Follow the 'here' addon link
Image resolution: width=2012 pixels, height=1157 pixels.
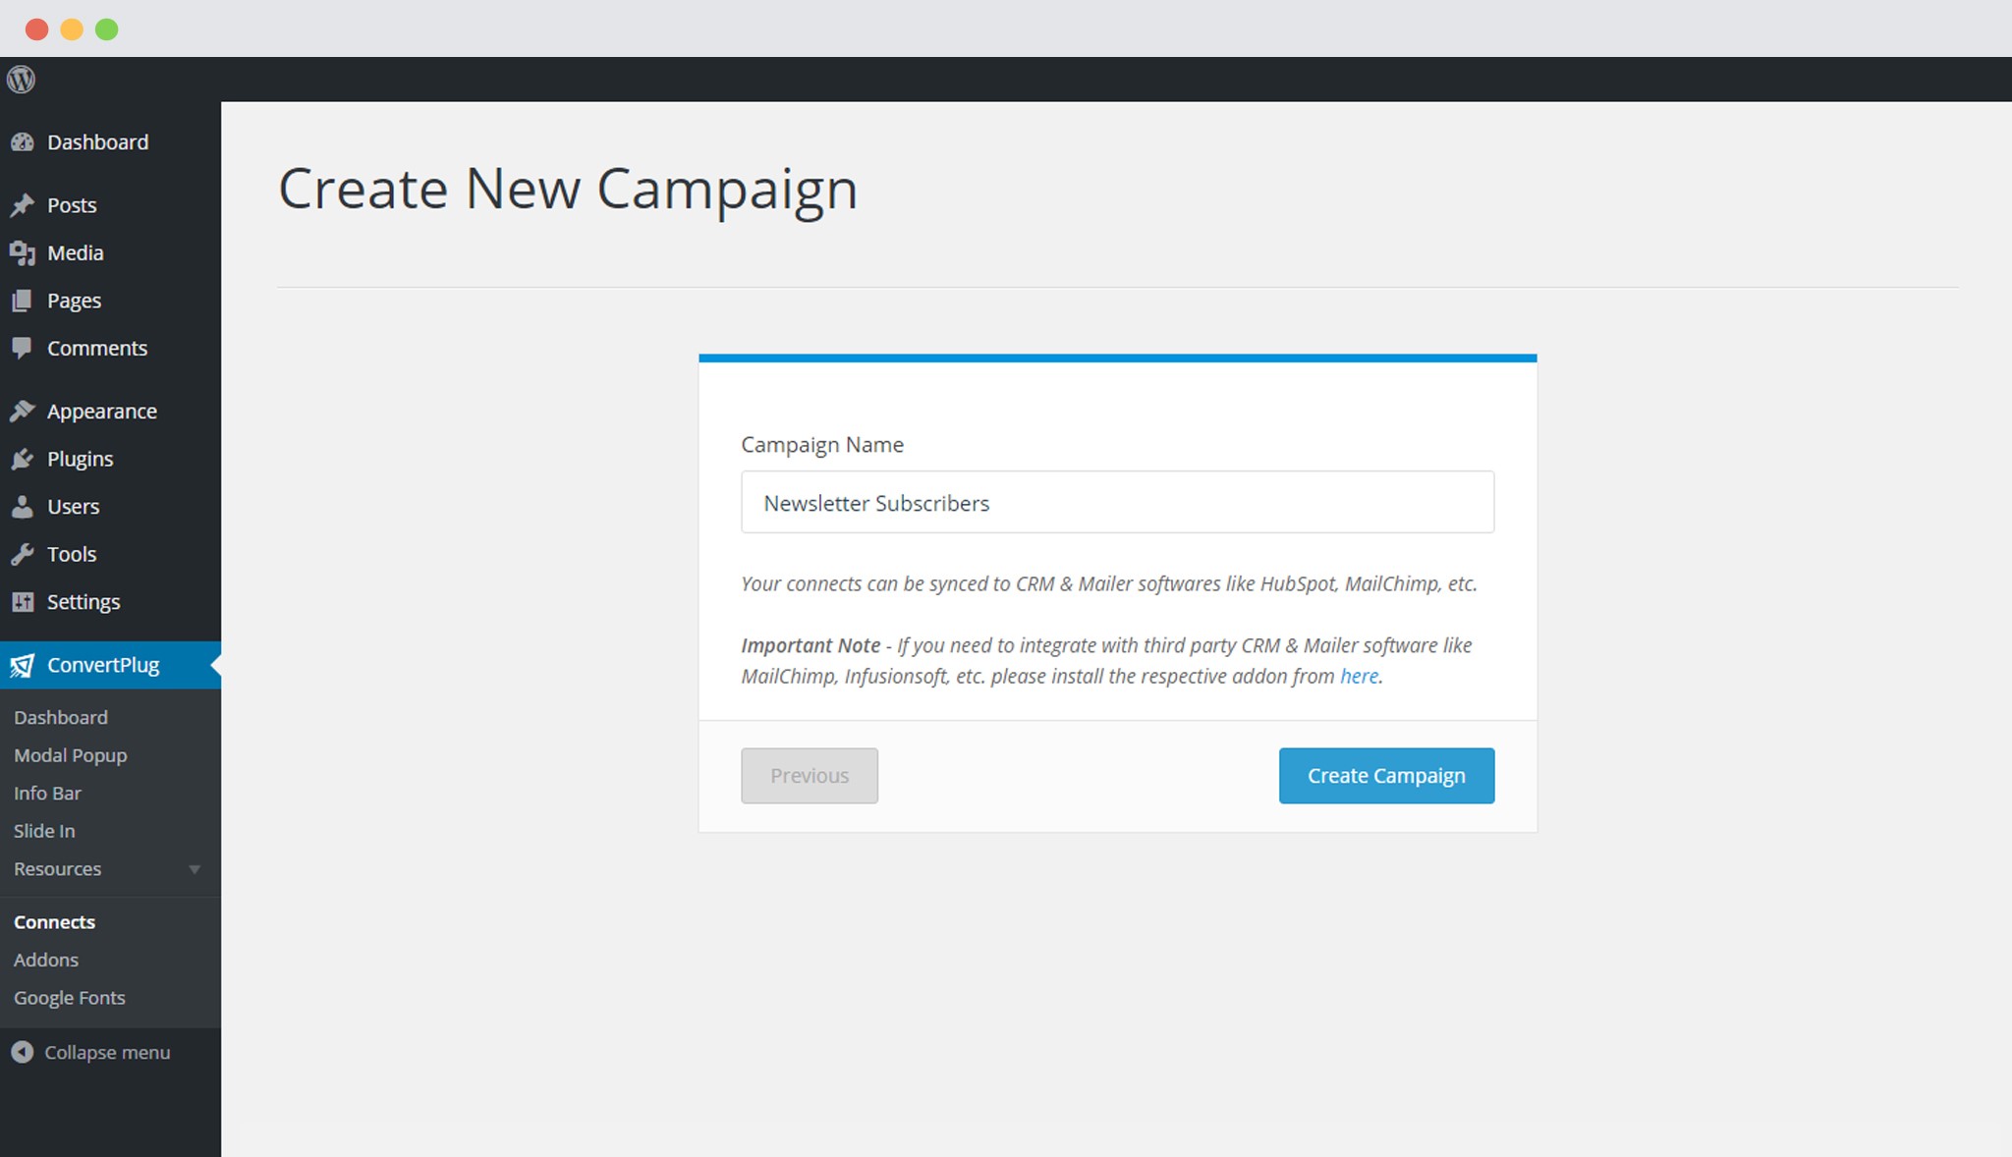click(x=1359, y=676)
